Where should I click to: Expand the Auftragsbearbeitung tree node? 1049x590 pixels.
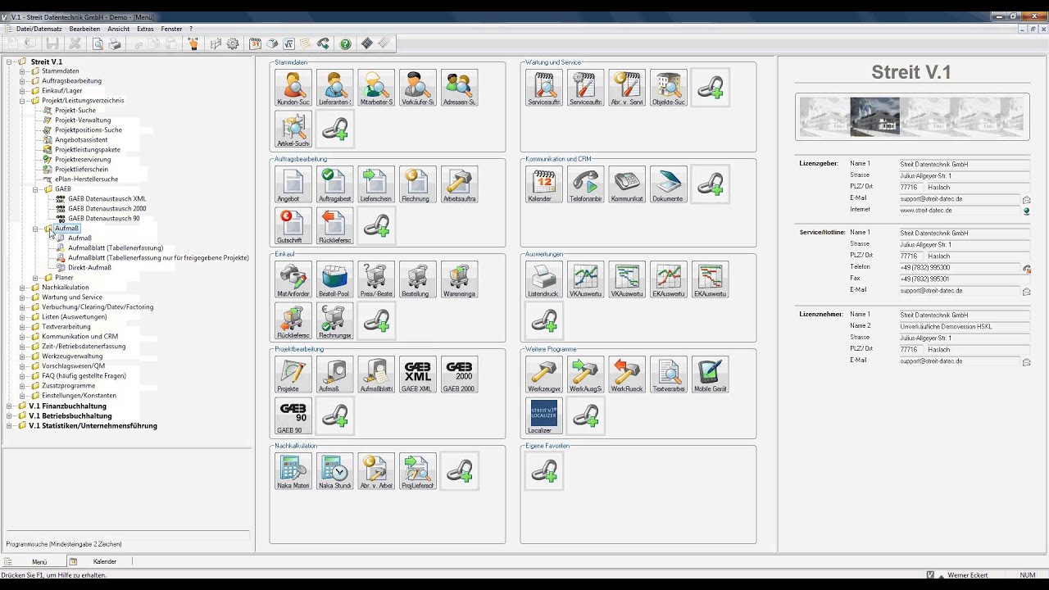coord(23,81)
